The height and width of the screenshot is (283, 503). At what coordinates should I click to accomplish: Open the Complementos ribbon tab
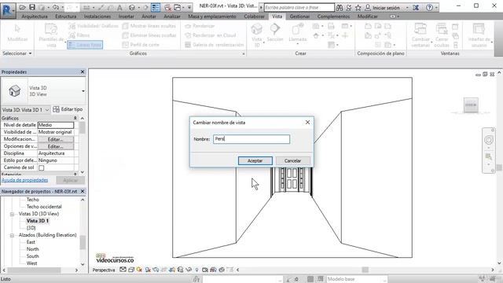[x=333, y=16]
